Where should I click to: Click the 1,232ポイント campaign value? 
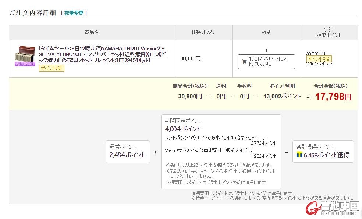263,156
